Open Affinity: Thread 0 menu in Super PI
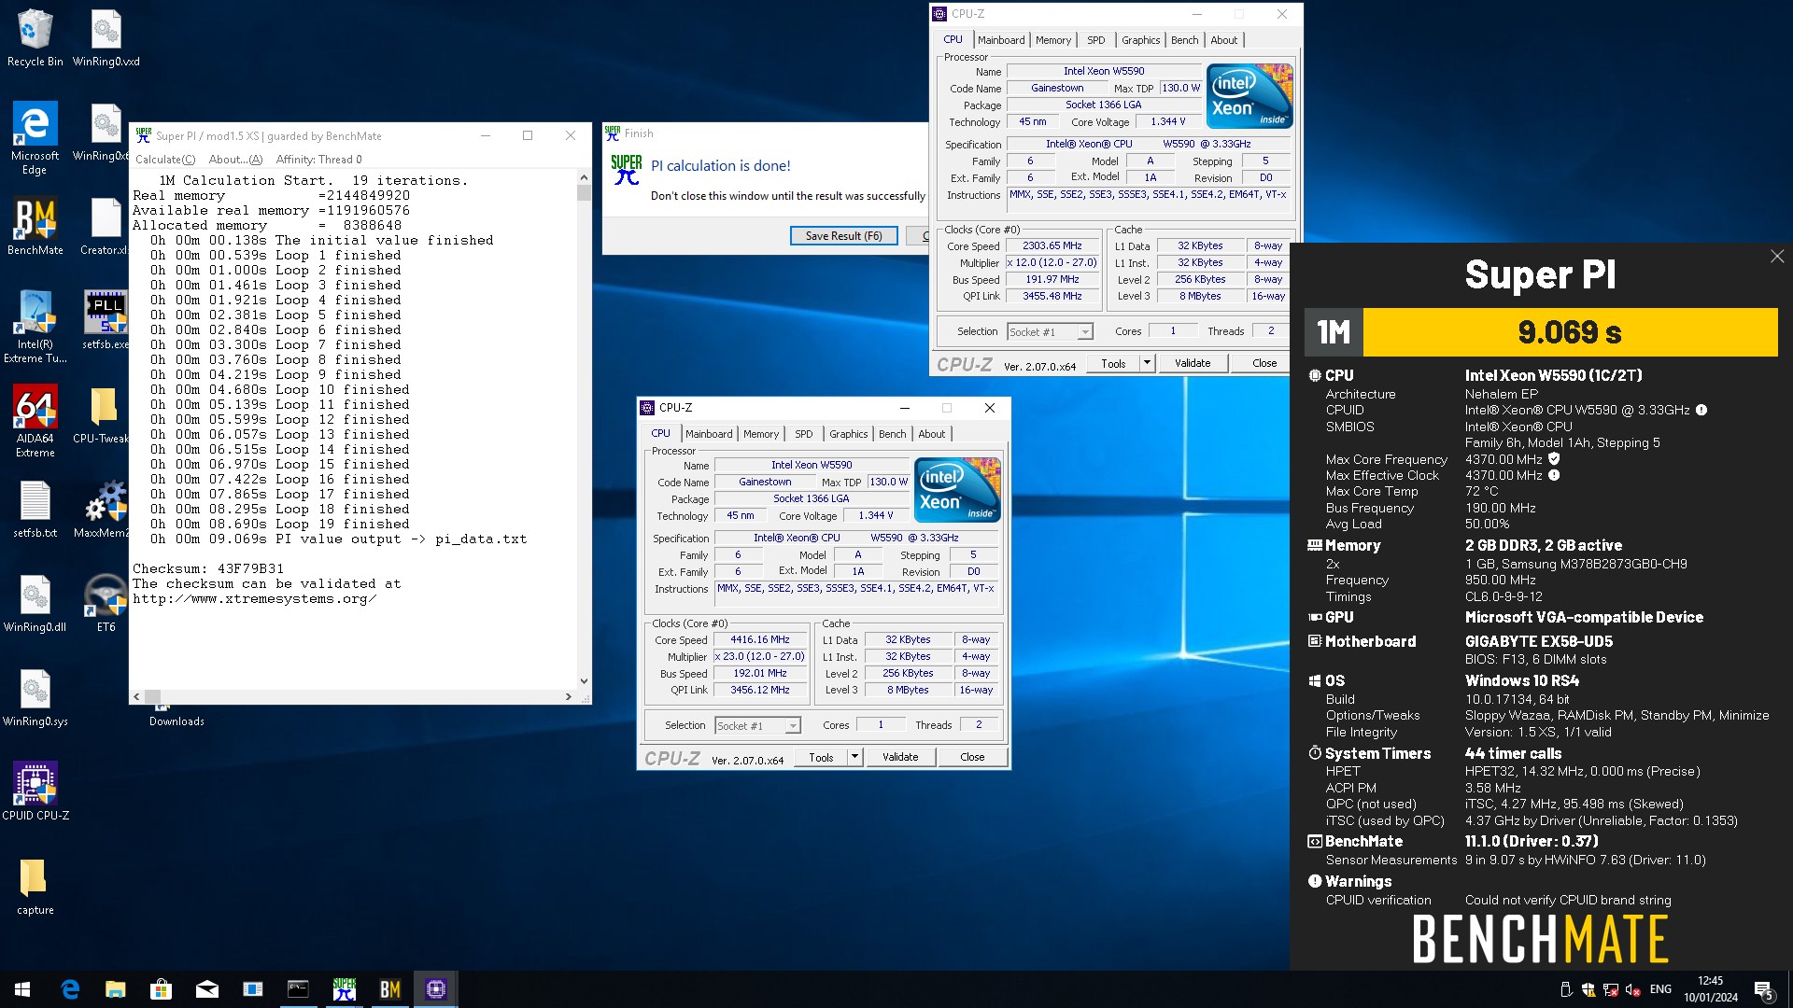The image size is (1793, 1008). 318,160
